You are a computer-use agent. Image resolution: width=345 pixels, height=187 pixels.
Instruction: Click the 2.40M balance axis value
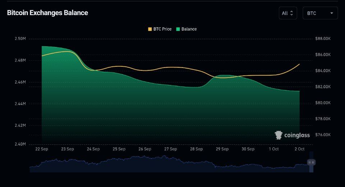(x=20, y=144)
